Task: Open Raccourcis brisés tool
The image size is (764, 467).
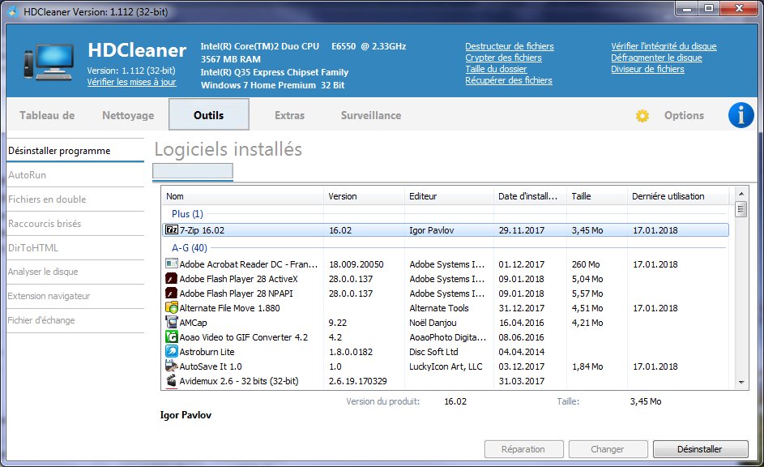Action: click(x=75, y=224)
